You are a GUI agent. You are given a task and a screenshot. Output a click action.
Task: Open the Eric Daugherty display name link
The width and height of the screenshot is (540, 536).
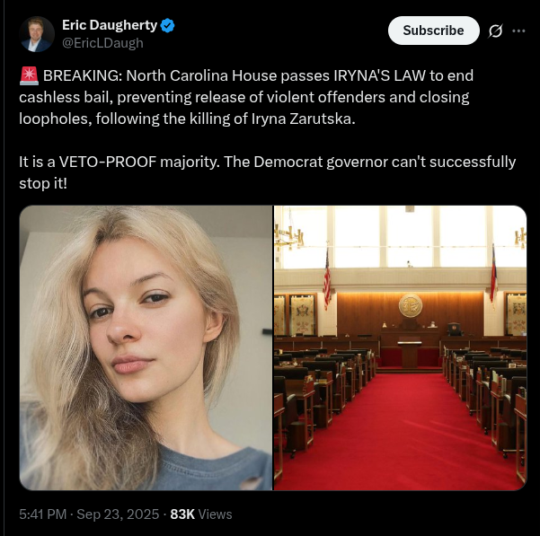[x=110, y=25]
